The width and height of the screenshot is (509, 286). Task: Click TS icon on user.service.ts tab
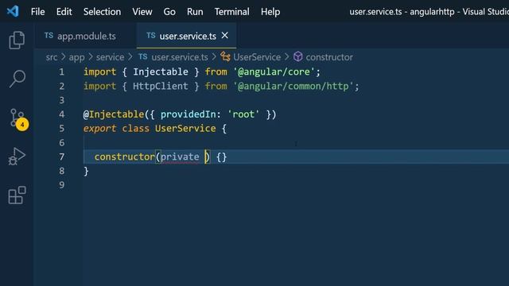click(150, 35)
